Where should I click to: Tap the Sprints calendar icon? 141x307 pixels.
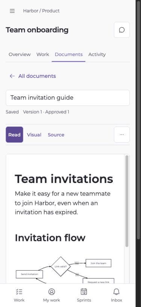84,292
